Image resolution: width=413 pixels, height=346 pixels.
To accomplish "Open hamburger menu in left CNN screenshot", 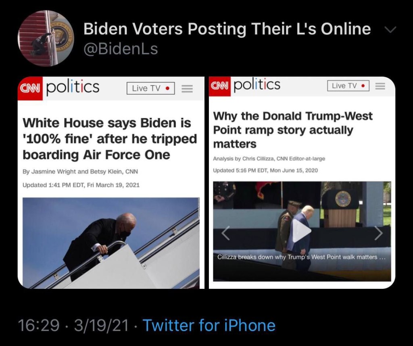I will [x=187, y=89].
